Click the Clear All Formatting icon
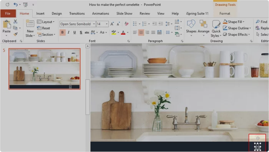 126,24
